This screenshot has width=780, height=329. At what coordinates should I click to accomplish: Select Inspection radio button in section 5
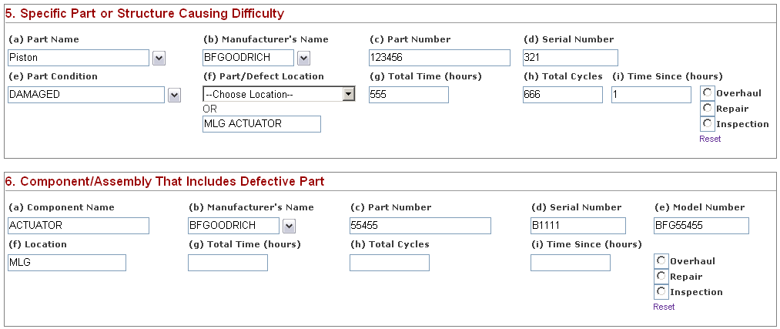click(707, 123)
